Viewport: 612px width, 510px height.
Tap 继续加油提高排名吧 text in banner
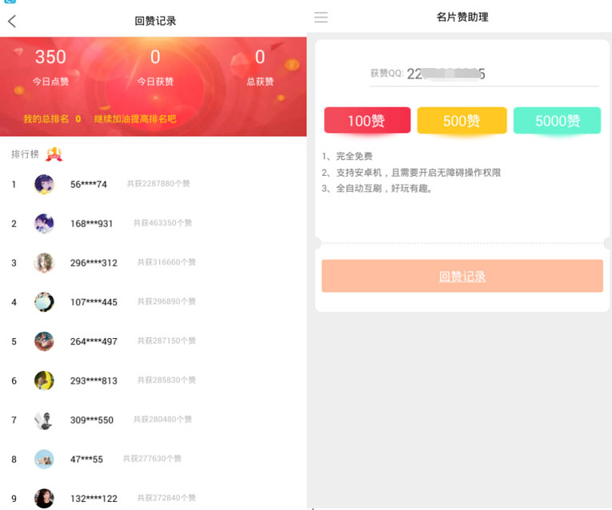coord(135,119)
